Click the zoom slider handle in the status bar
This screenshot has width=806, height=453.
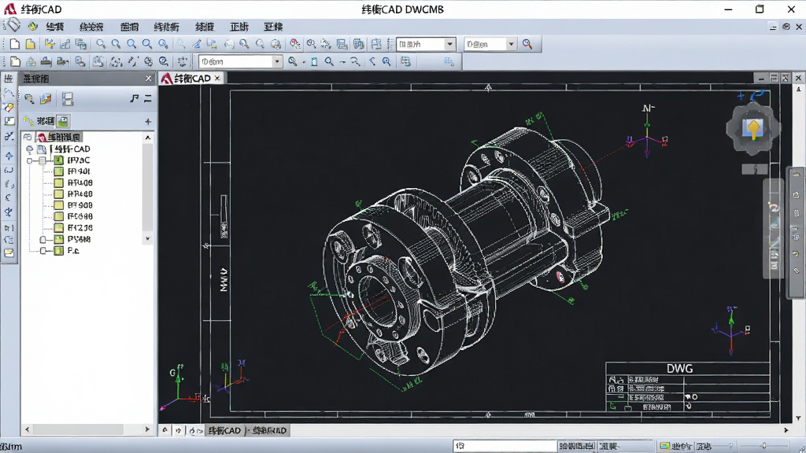coord(763,446)
